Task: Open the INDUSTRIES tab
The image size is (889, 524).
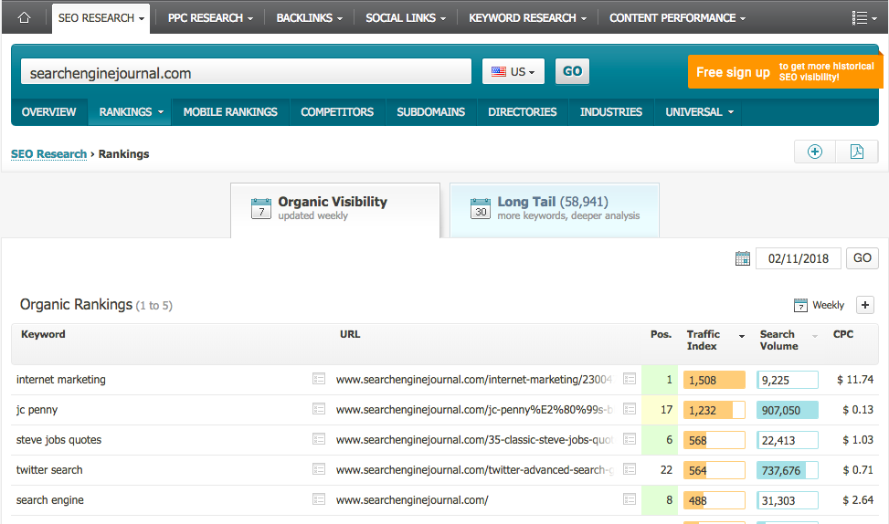Action: 611,112
